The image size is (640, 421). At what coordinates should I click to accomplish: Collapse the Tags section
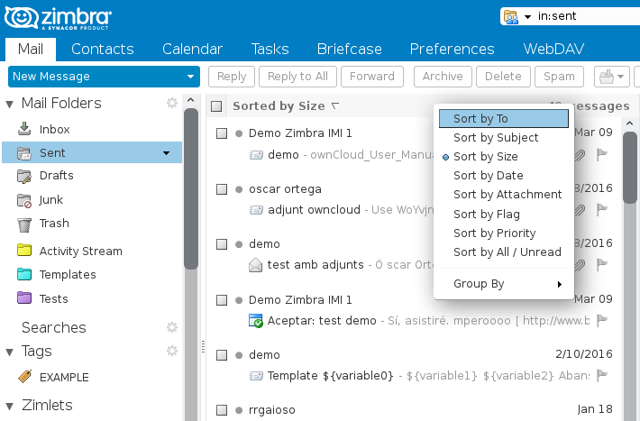10,352
